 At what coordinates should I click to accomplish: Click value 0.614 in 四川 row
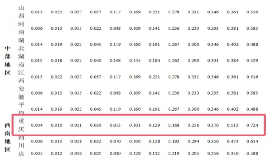(252, 141)
